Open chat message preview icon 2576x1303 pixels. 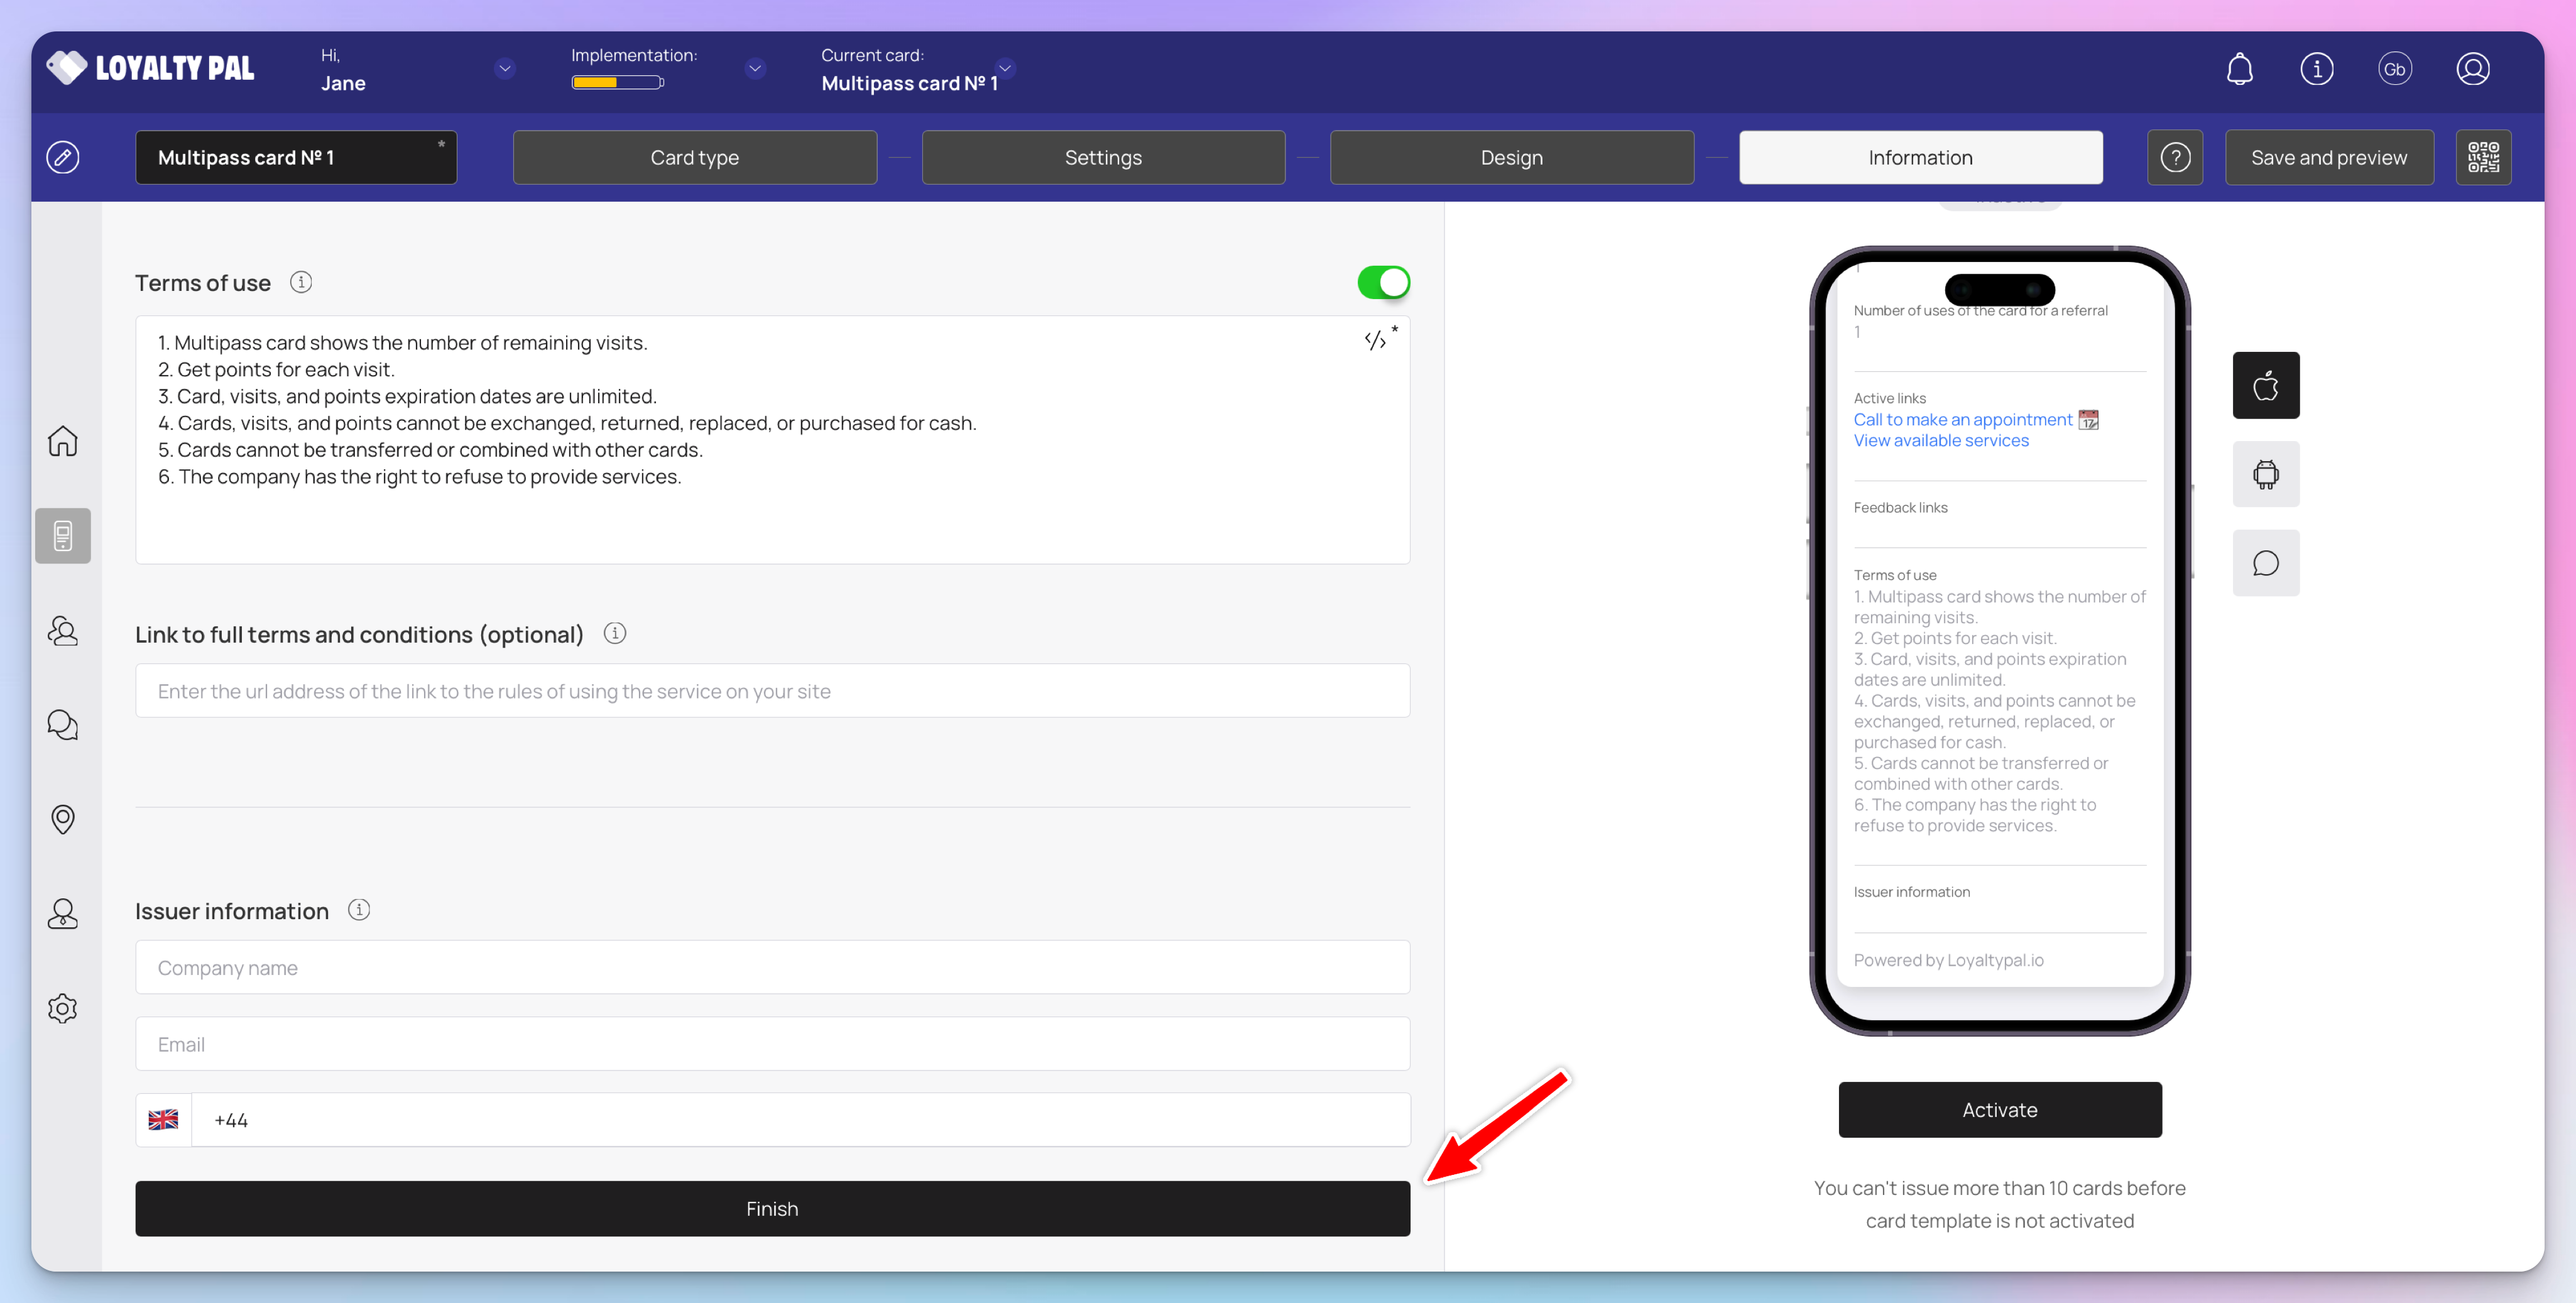pos(2265,563)
